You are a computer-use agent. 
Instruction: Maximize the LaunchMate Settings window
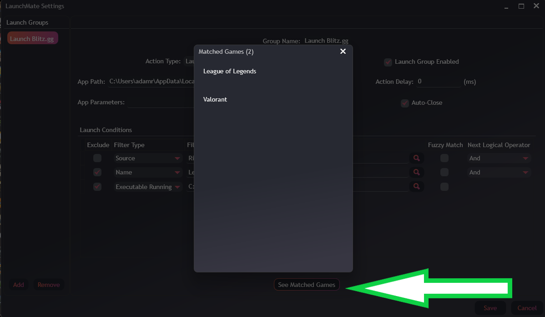pyautogui.click(x=521, y=6)
